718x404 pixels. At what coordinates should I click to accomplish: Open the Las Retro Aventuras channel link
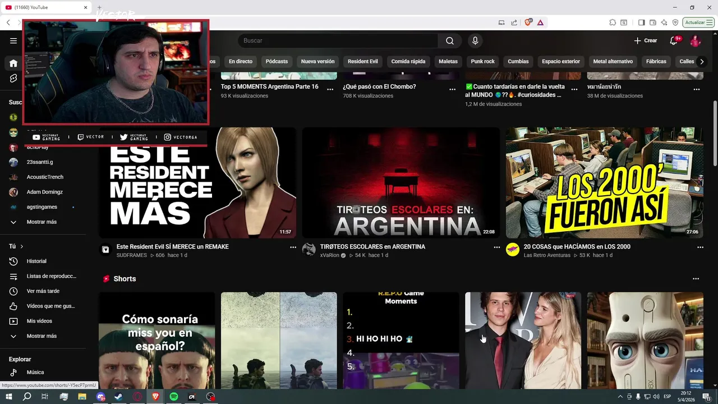point(547,255)
